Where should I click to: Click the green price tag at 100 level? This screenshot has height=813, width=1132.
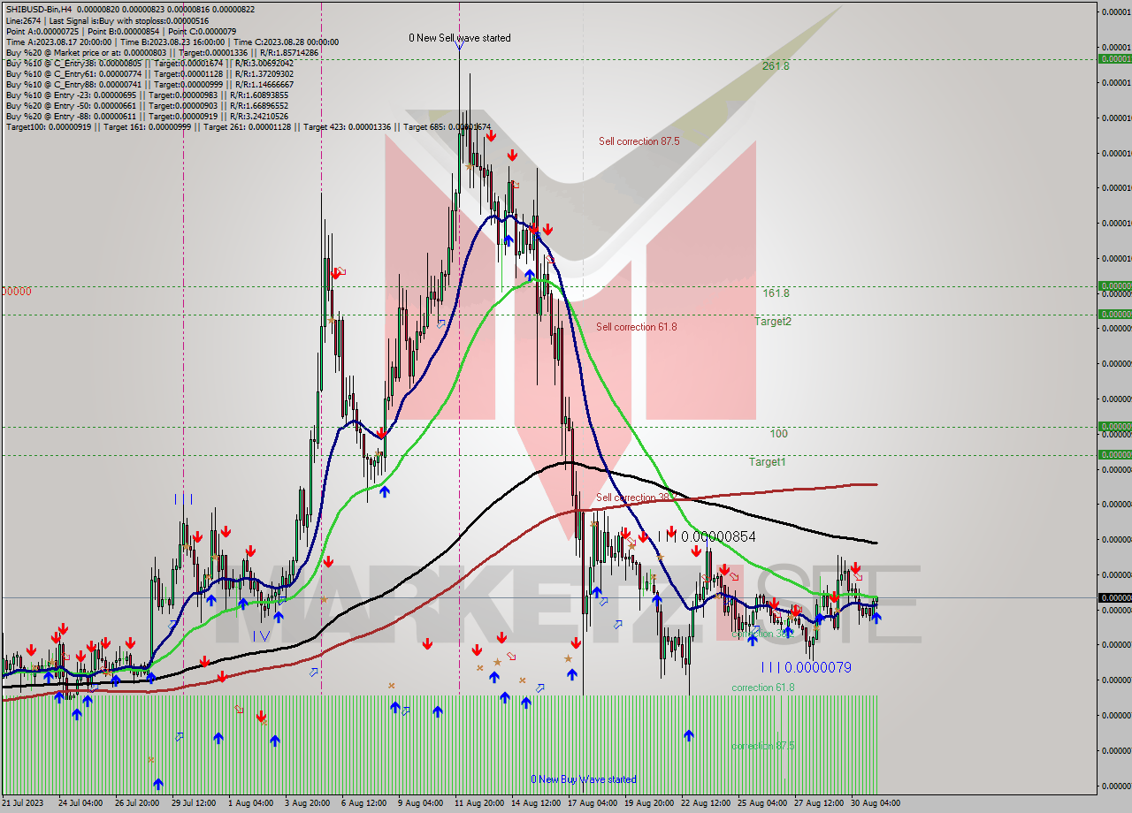(x=1114, y=426)
